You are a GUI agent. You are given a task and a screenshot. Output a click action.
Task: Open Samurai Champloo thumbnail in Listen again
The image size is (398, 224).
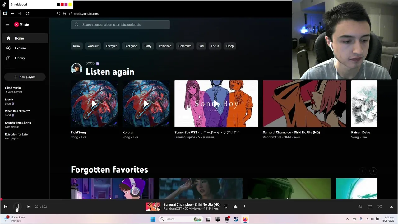pyautogui.click(x=304, y=104)
